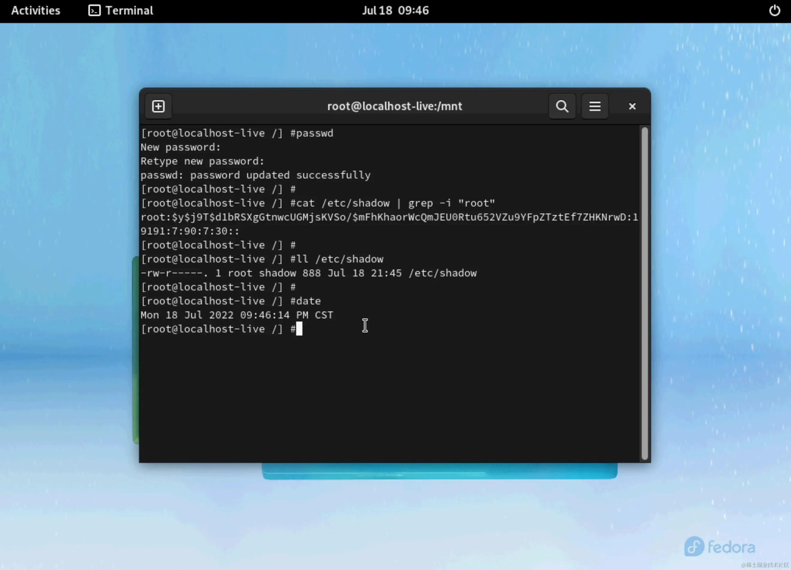Viewport: 791px width, 570px height.
Task: Click the green window behind the terminal
Action: 135,348
